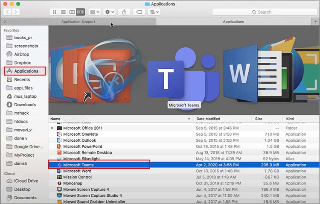The image size is (320, 204).
Task: Switch to the Application Support tab
Action: point(79,22)
